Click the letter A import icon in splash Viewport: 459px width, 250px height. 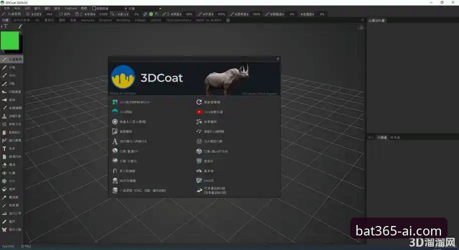click(115, 141)
